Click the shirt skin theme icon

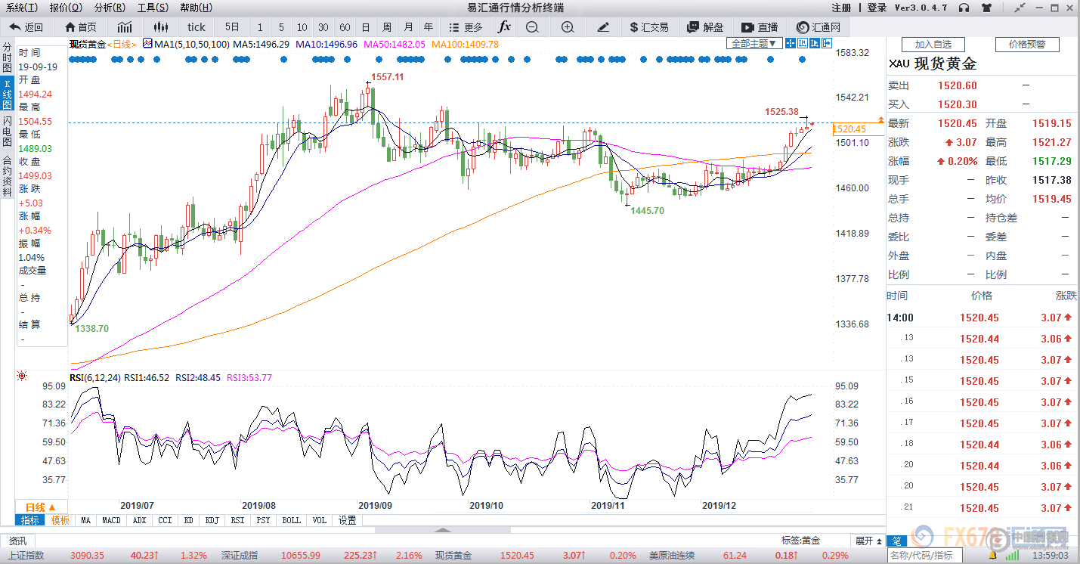pyautogui.click(x=986, y=8)
